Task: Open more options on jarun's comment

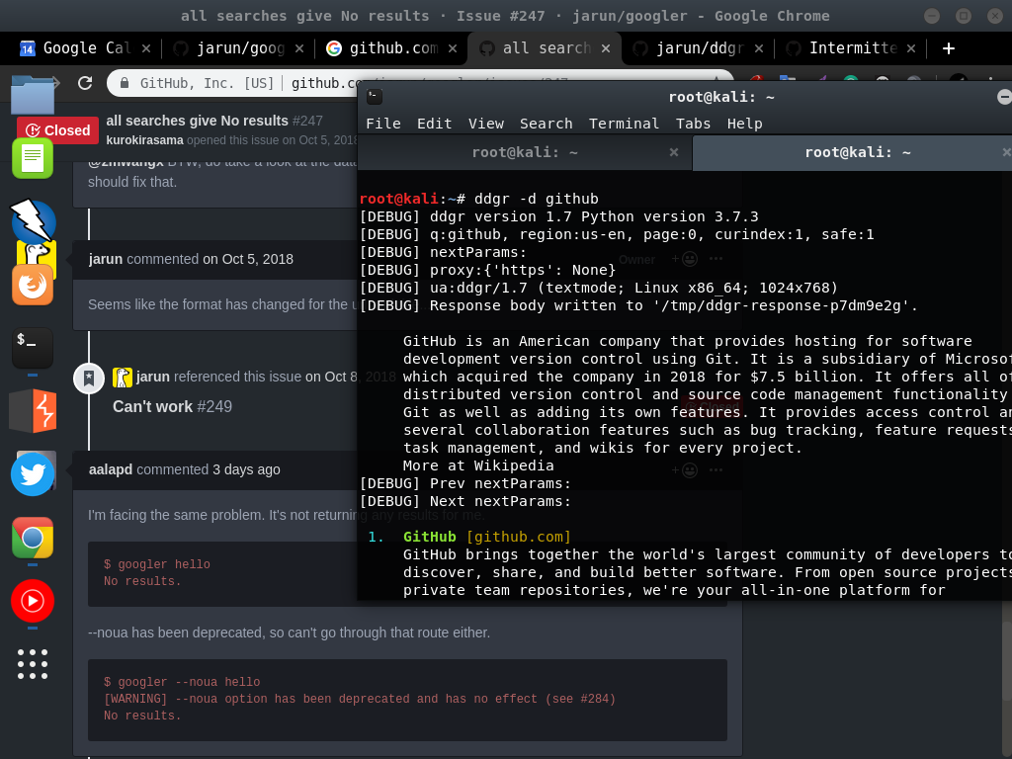Action: (716, 259)
